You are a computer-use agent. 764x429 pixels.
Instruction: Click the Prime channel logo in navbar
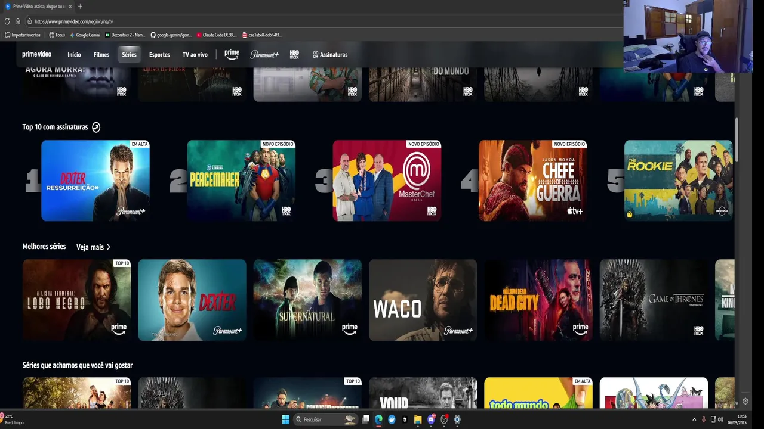tap(232, 54)
